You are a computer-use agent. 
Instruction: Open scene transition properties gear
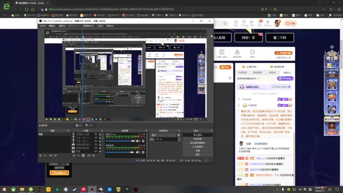tap(178, 135)
